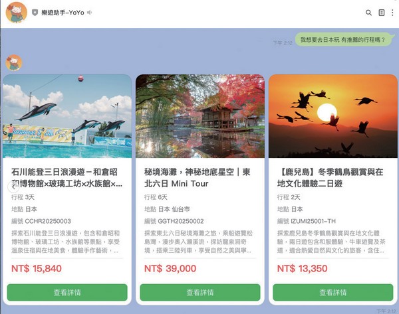This screenshot has width=399, height=314.
Task: View details of the NT$ 39,000 Tohoku tour
Action: 200,292
